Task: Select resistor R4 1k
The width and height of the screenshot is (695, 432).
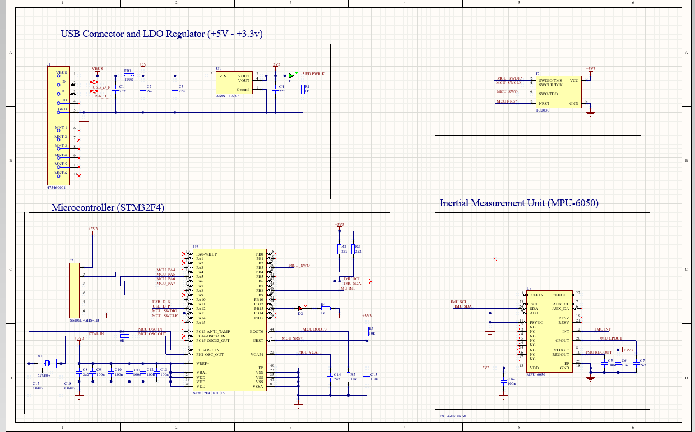Action: [x=325, y=308]
